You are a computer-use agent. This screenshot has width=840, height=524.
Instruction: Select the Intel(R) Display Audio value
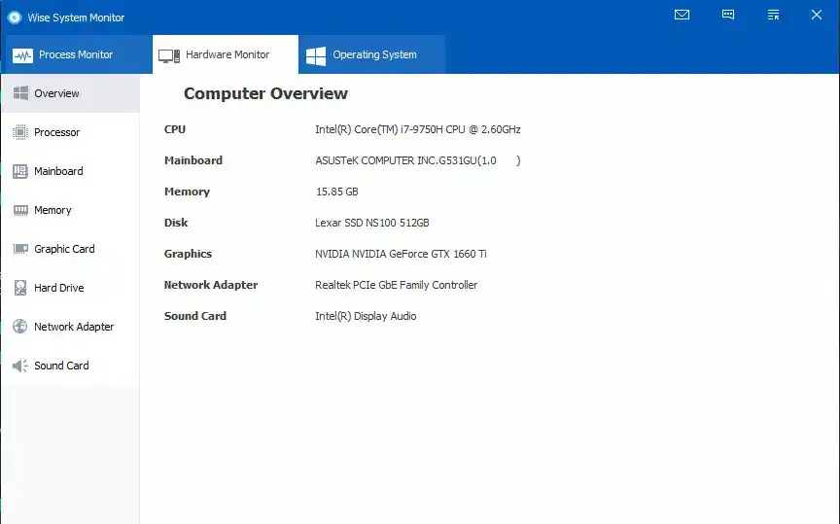[366, 316]
